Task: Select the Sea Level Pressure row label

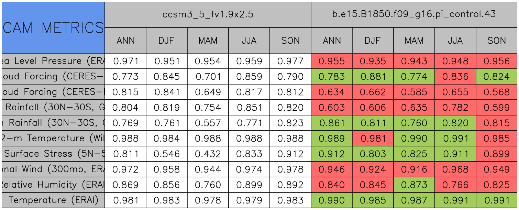Action: point(53,61)
